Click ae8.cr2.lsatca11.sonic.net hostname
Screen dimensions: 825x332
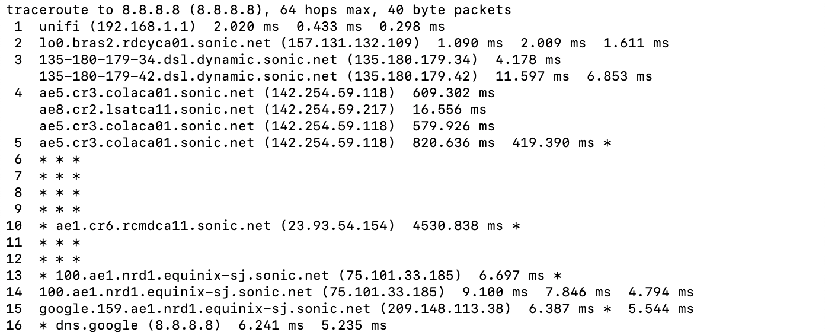pos(147,110)
